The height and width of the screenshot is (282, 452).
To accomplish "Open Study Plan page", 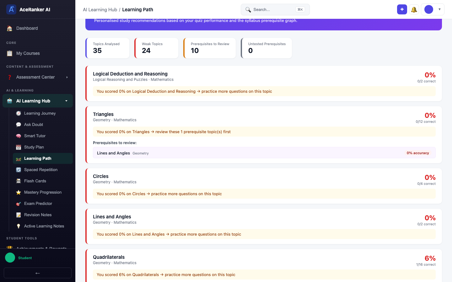I will click(x=43, y=147).
